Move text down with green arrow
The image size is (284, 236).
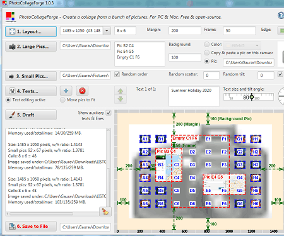pos(121,99)
